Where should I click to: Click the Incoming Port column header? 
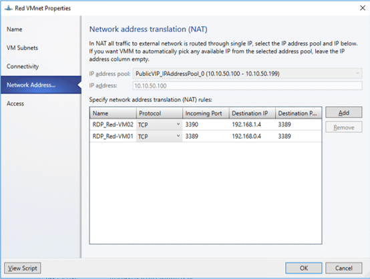(206, 113)
